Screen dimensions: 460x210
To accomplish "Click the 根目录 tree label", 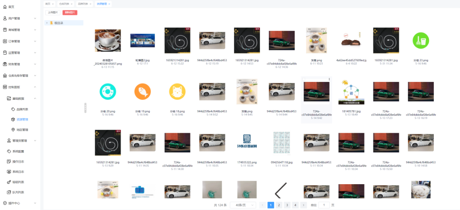I will [59, 23].
